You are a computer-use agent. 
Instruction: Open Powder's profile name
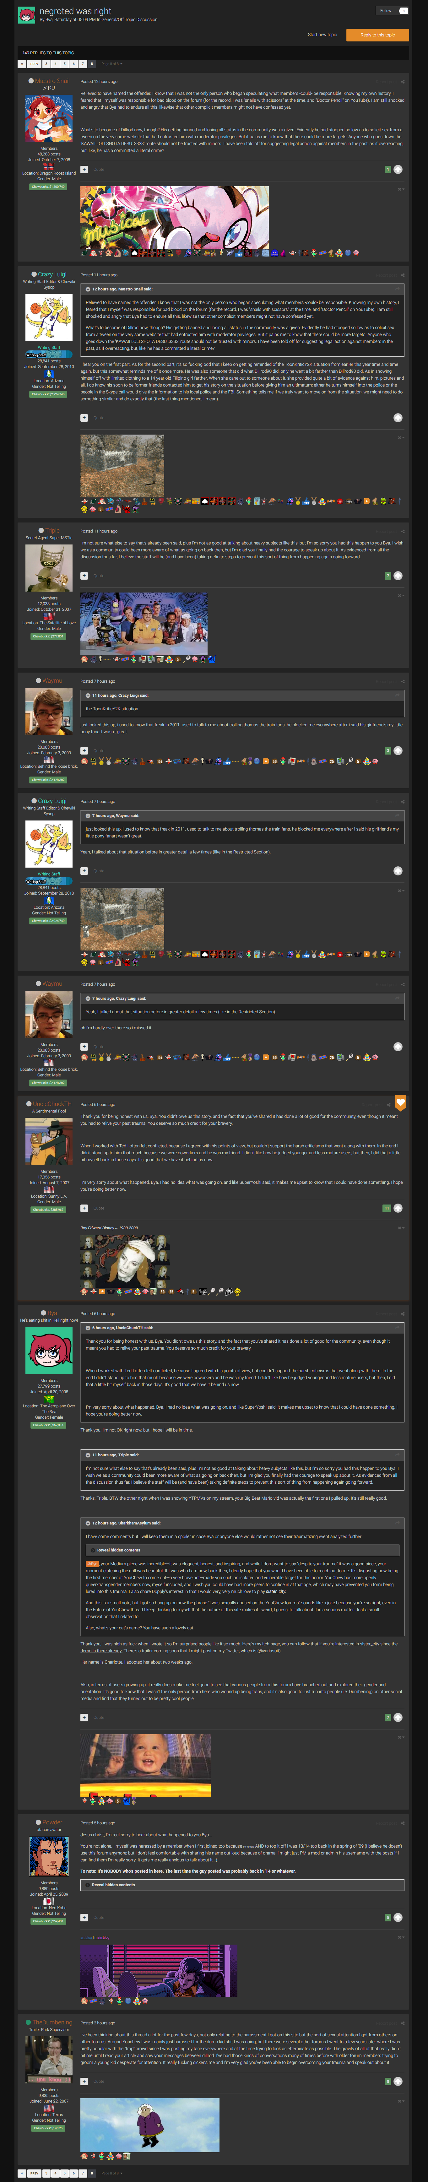tap(52, 1823)
